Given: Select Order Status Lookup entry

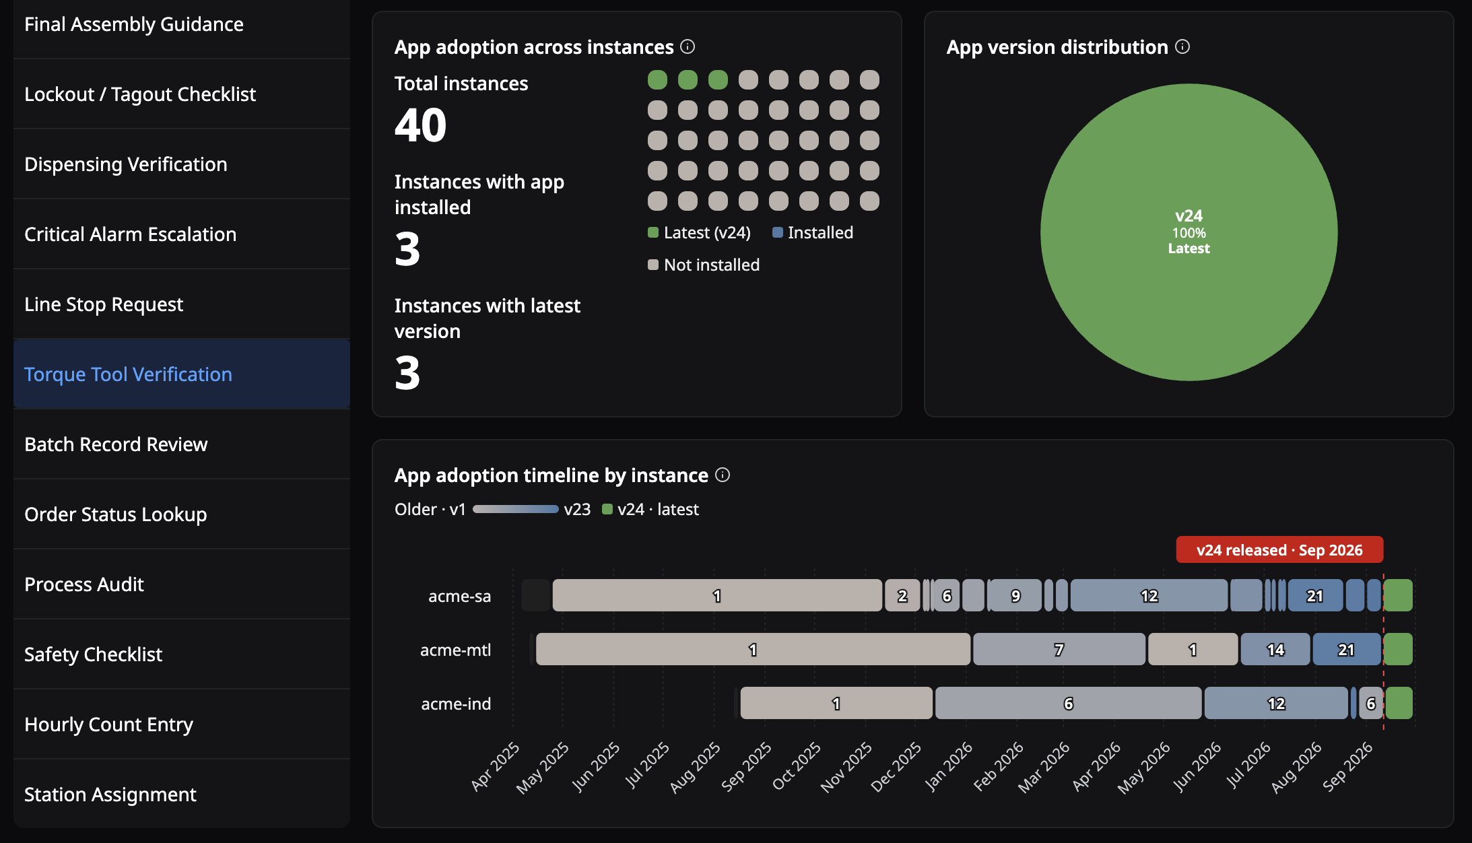Looking at the screenshot, I should [x=182, y=514].
